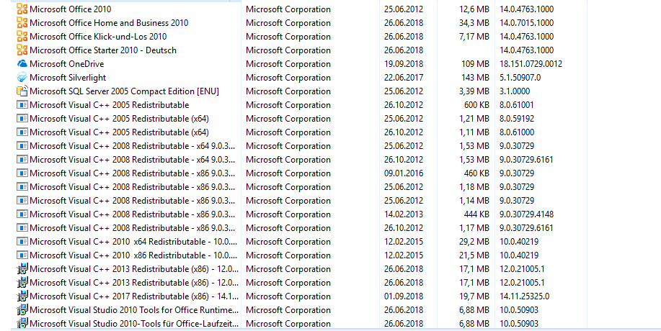This screenshot has height=331, width=661.
Task: Click the Microsoft Office 2010 row icon
Action: point(22,9)
